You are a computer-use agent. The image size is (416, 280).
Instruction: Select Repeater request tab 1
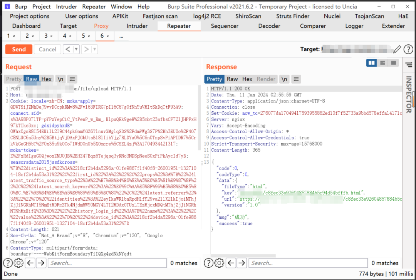click(9, 36)
